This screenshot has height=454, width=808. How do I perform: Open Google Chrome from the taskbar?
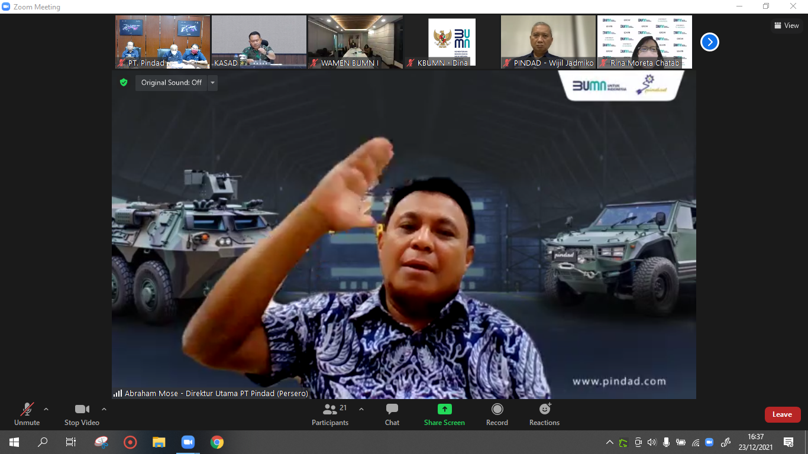coord(217,442)
